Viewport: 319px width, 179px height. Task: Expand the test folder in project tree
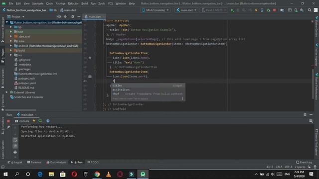coord(11,32)
